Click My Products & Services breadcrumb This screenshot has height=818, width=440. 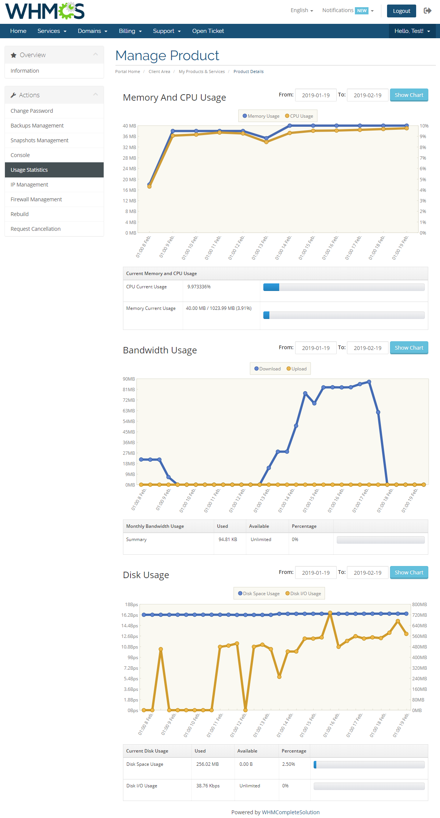click(202, 72)
